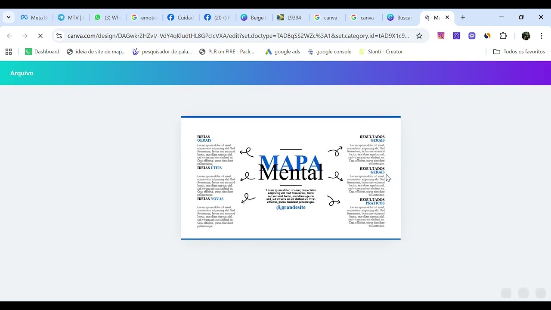This screenshot has width=551, height=310.
Task: Switch to the (20+) Facebook tab
Action: (218, 18)
